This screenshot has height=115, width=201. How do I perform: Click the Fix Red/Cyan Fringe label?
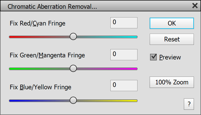tap(38, 24)
